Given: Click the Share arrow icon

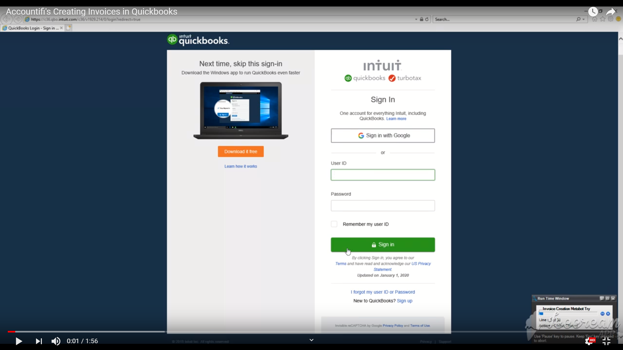Looking at the screenshot, I should click(611, 12).
